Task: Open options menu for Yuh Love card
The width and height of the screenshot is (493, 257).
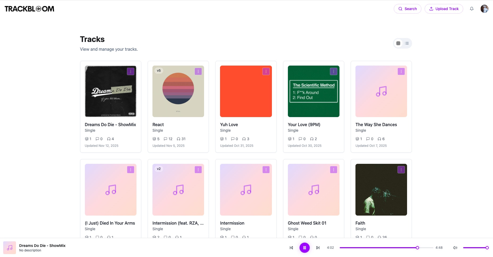Action: click(x=266, y=71)
